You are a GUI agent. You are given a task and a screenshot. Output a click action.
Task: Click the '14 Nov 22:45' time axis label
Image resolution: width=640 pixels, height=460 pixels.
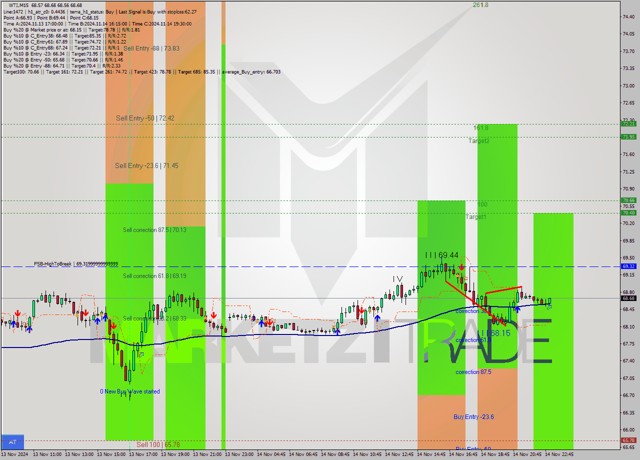(558, 454)
